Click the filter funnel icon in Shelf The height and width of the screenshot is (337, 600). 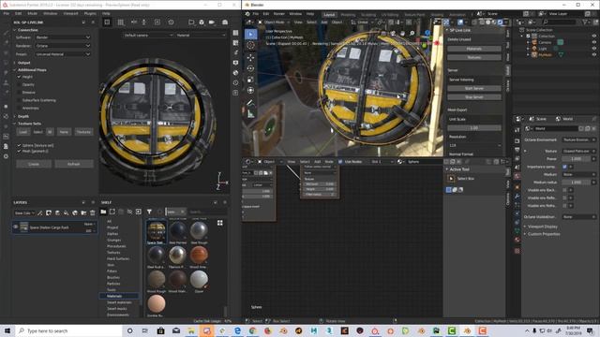coord(149,212)
